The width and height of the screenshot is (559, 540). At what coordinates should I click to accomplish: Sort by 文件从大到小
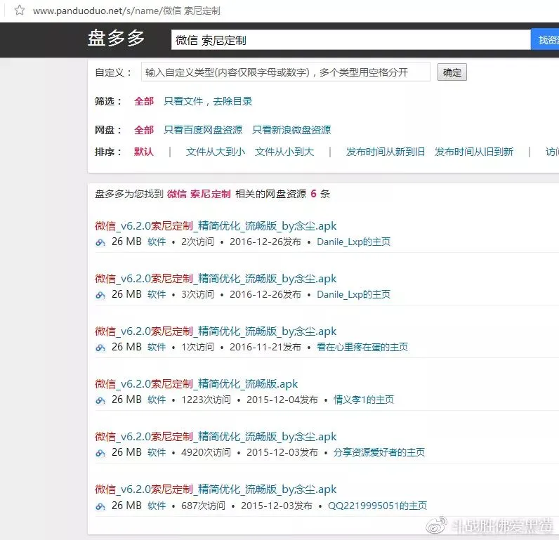(216, 152)
